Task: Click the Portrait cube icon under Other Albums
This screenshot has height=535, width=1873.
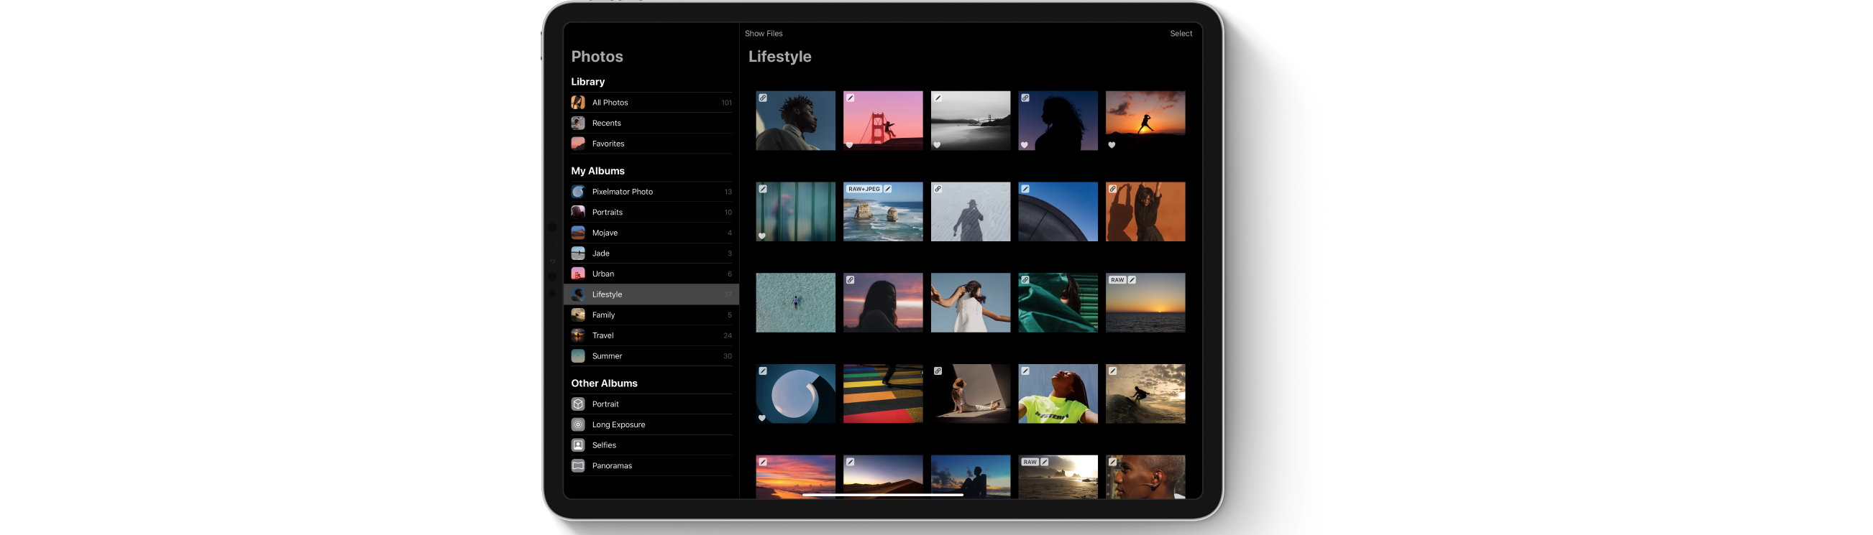Action: (577, 404)
